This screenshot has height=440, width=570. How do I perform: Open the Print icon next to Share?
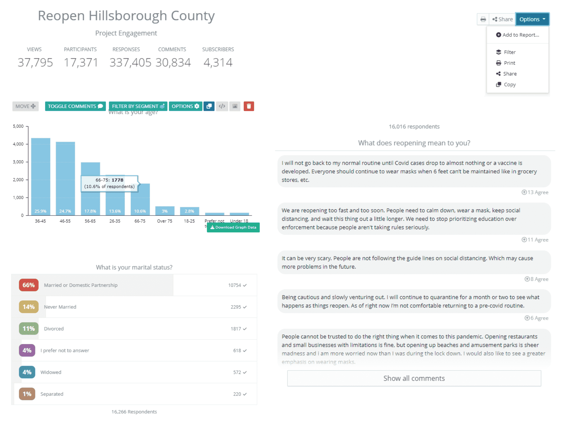[x=483, y=19]
